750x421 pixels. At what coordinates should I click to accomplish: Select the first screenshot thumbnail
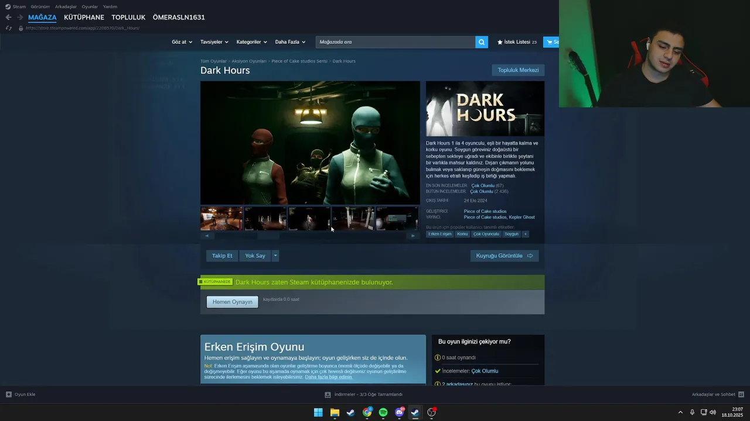(221, 219)
